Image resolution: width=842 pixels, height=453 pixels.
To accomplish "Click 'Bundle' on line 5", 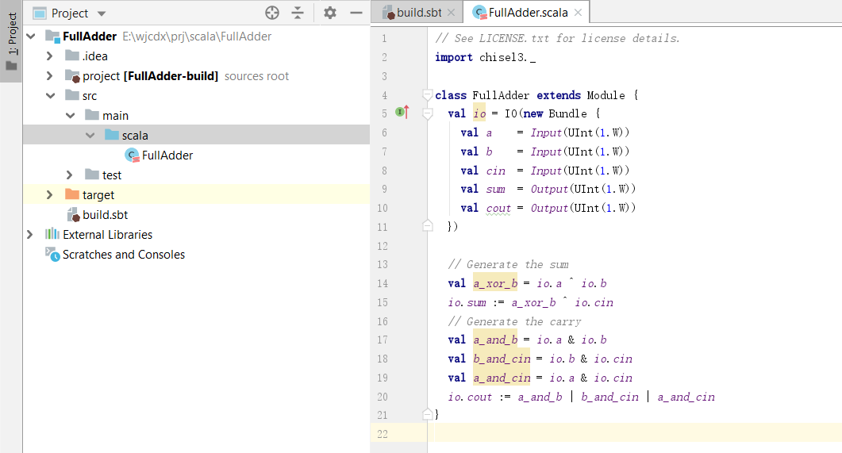I will pyautogui.click(x=567, y=113).
